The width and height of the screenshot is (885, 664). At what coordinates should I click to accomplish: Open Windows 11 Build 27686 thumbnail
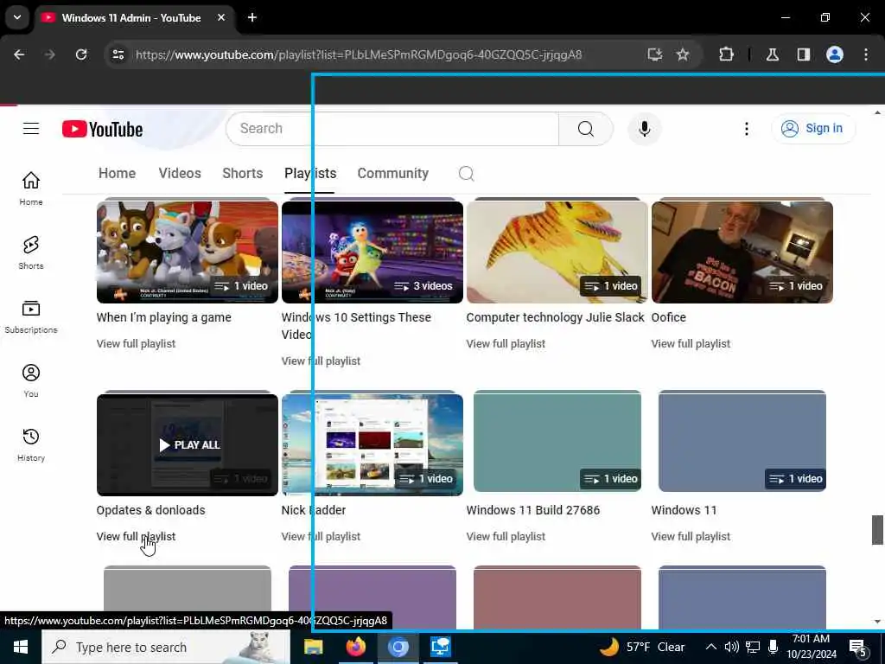click(x=557, y=441)
